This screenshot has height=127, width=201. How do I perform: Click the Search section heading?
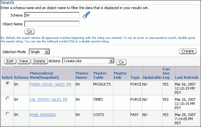point(7,3)
